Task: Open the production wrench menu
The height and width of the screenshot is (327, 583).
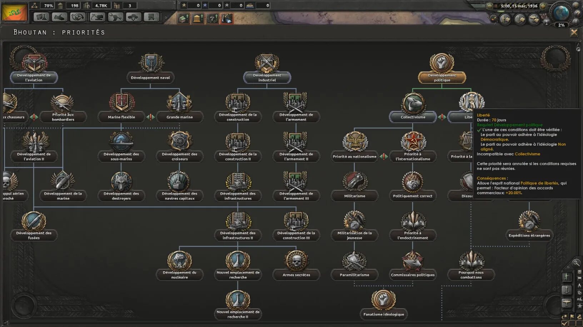Action: [115, 17]
